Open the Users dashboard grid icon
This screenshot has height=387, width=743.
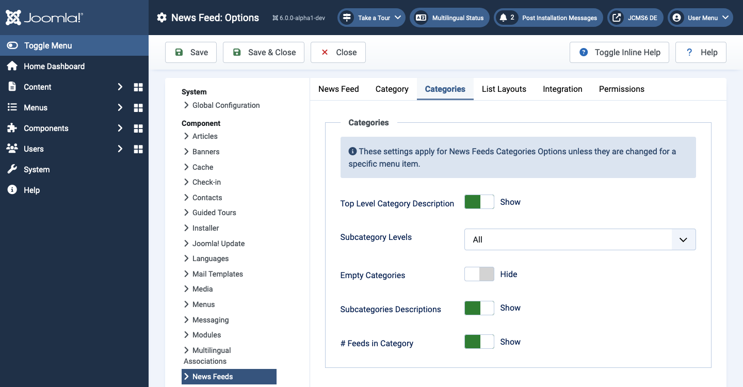click(x=138, y=149)
